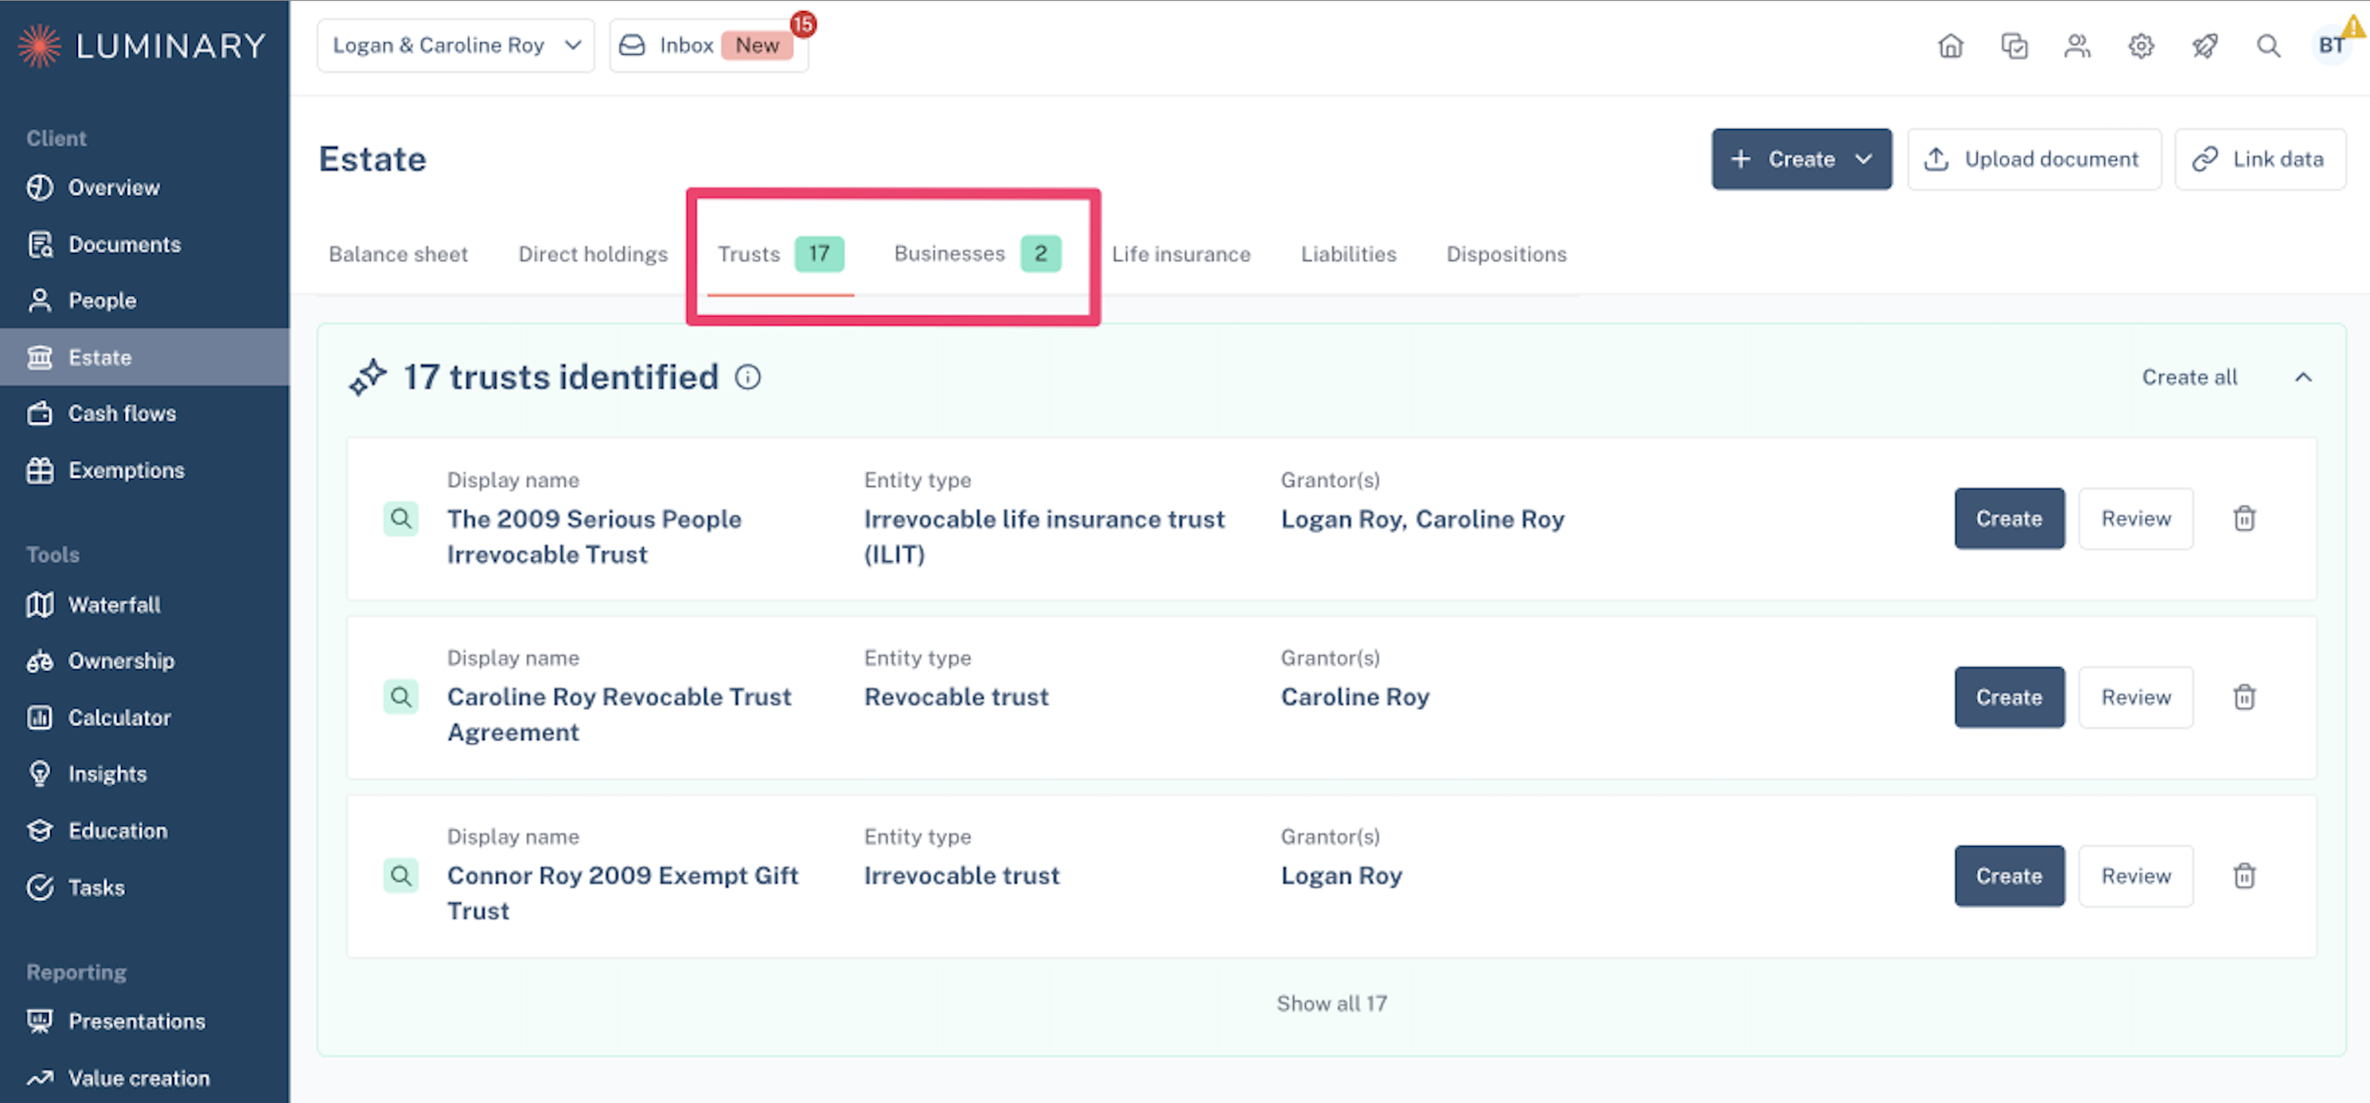The width and height of the screenshot is (2370, 1103).
Task: Review The 2009 Serious People Irrevocable Trust
Action: [x=2135, y=519]
